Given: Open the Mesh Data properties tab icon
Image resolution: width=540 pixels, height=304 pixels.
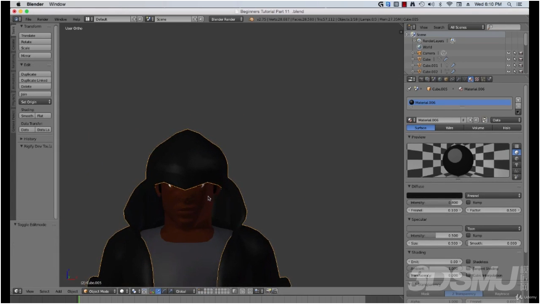Looking at the screenshot, I should point(464,79).
